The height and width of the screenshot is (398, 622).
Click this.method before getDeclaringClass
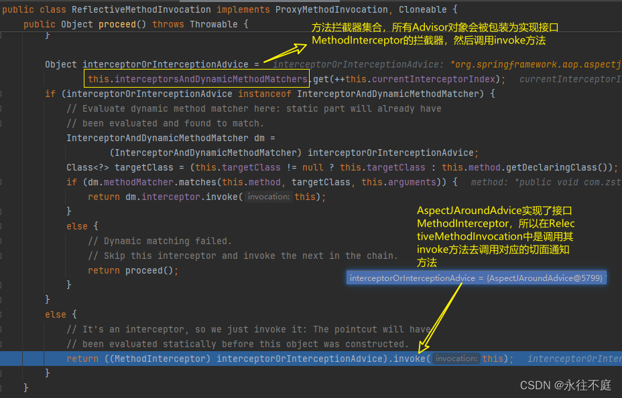[471, 167]
